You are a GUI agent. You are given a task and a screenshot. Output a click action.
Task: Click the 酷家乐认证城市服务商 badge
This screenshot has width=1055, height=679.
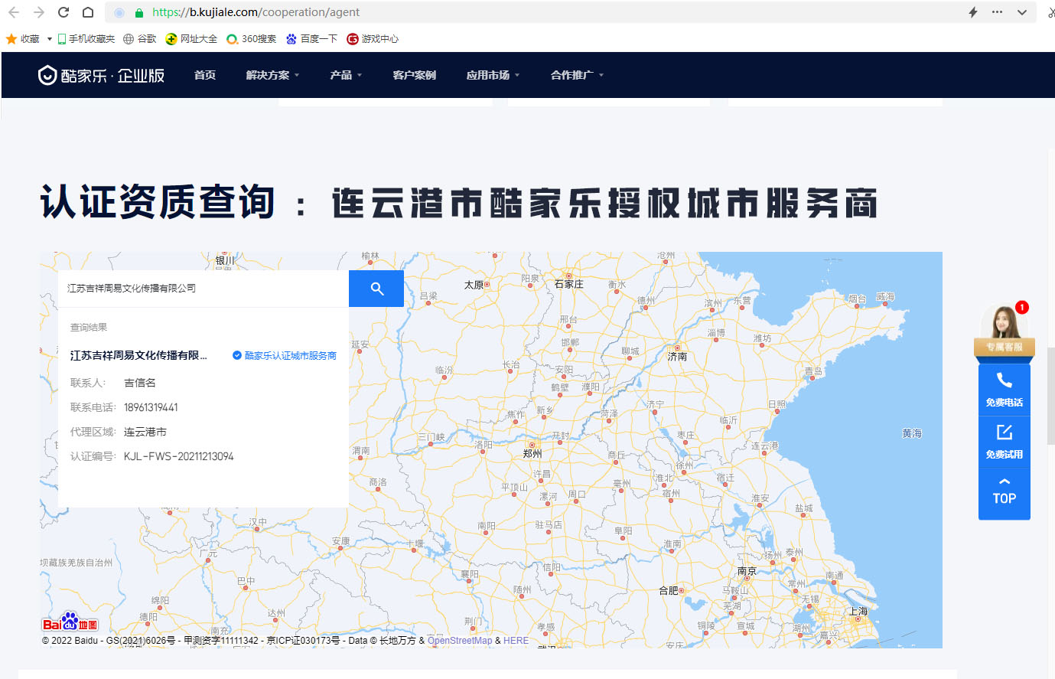(x=285, y=355)
